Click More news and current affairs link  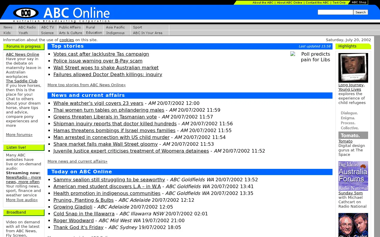click(77, 161)
